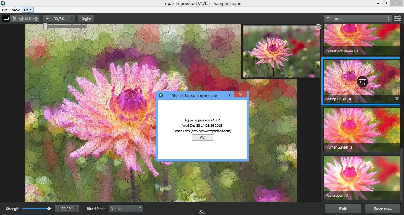Close the About Topaz Impression dialog
This screenshot has width=404, height=215.
click(240, 95)
